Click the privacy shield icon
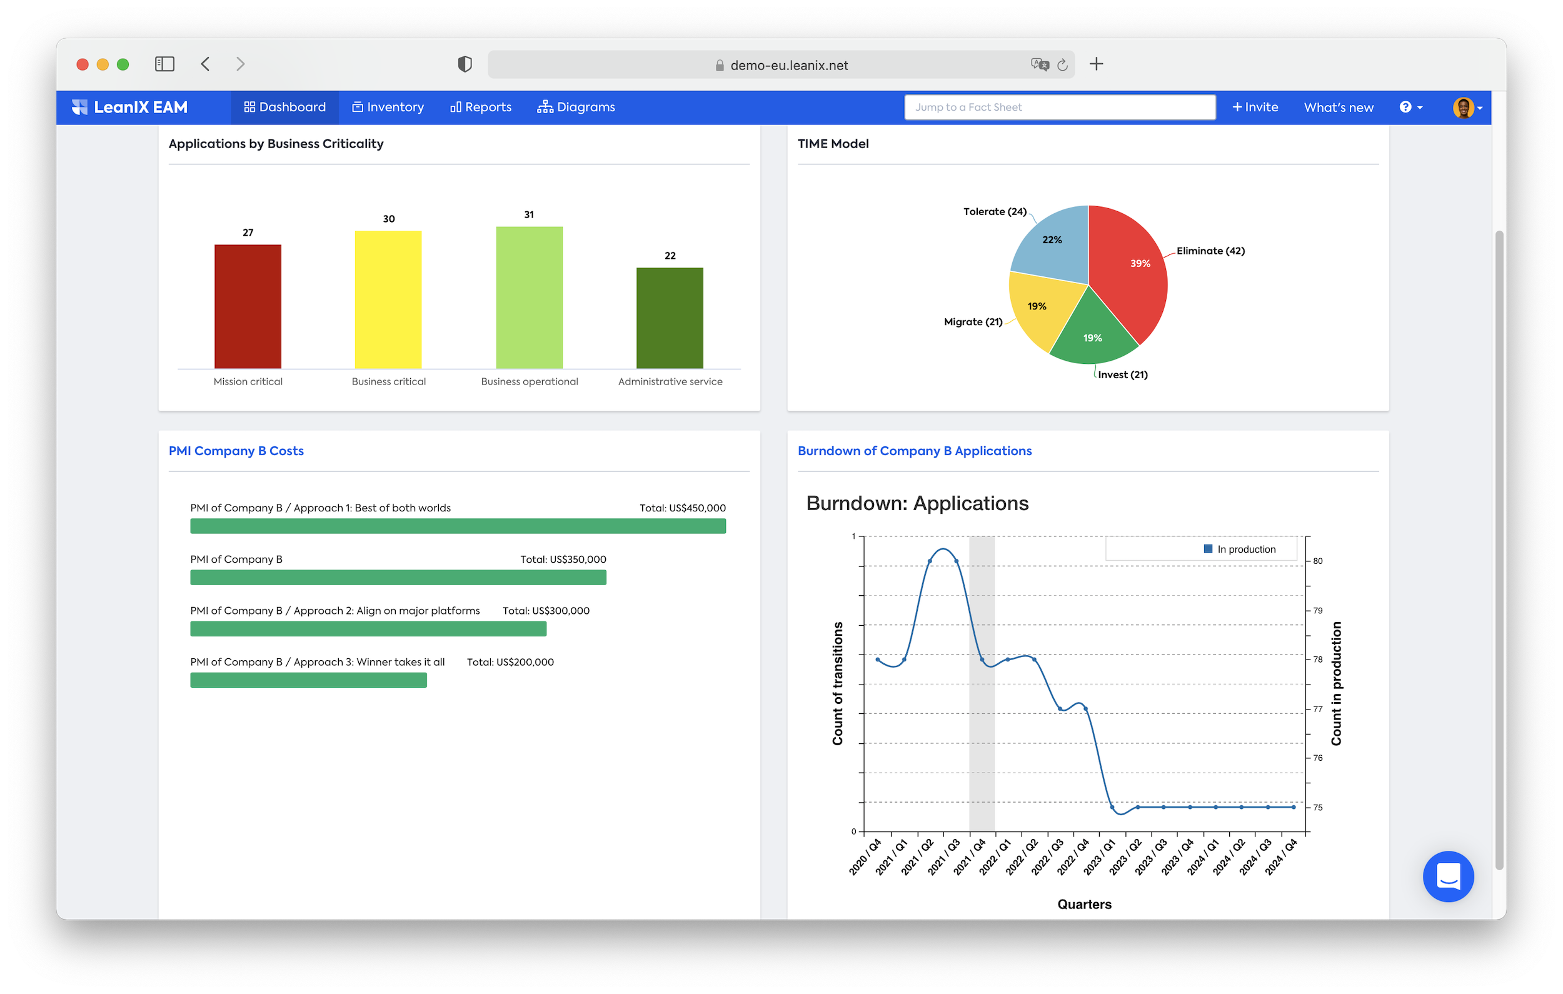 (465, 64)
